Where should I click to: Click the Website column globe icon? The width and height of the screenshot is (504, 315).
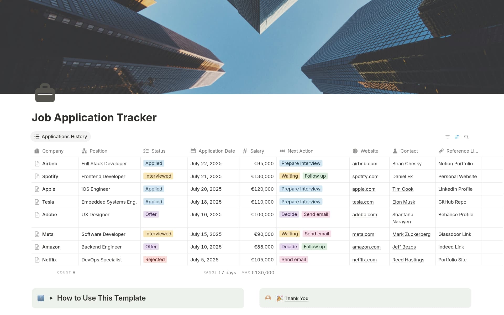(355, 151)
